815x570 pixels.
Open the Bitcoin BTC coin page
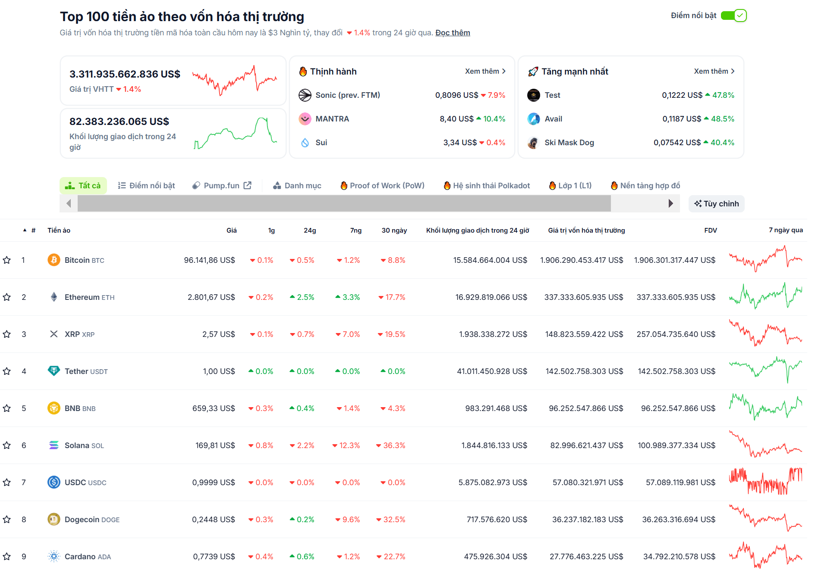tap(85, 260)
